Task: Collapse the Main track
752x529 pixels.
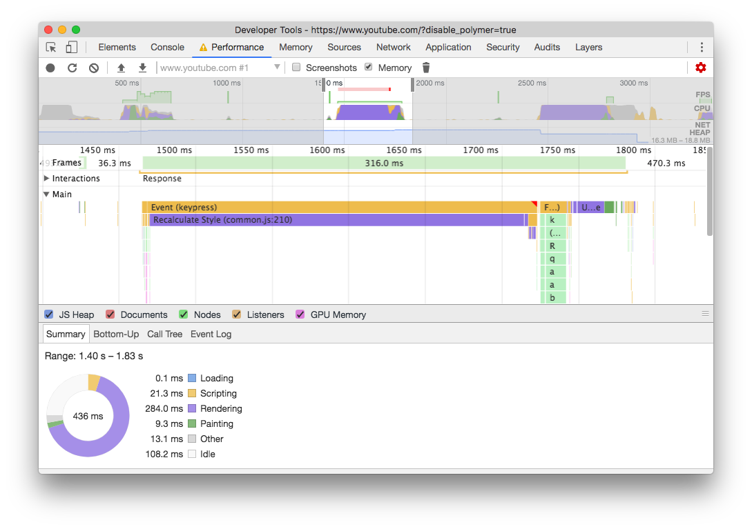Action: point(46,194)
